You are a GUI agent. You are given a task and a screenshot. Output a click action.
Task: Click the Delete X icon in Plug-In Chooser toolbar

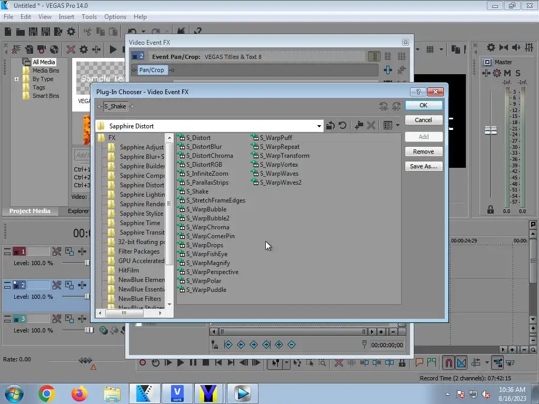(371, 125)
